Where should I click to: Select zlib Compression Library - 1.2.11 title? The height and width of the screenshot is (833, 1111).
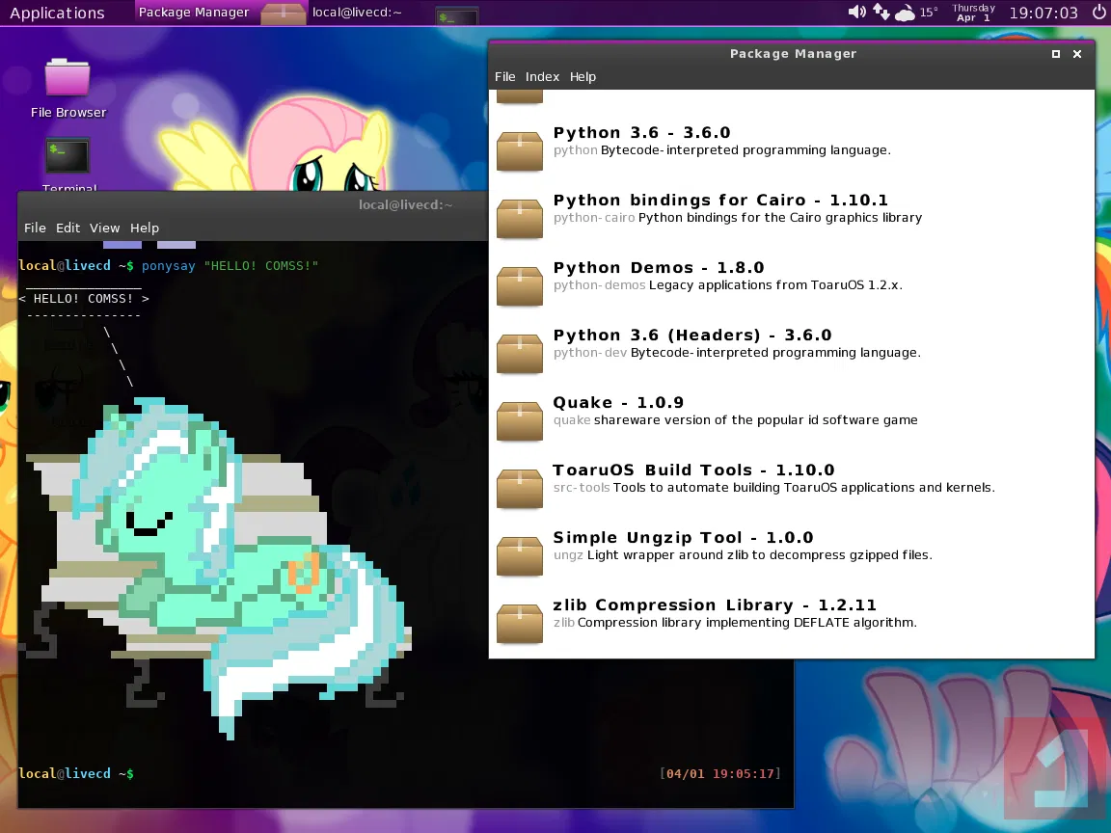[x=715, y=605]
